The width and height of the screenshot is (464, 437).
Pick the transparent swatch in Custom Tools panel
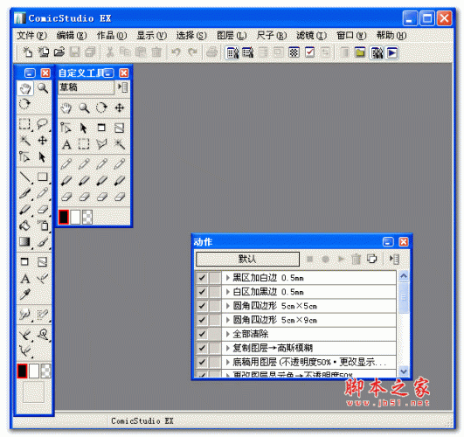87,217
